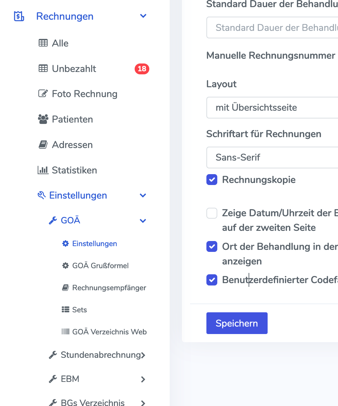Expand the EBM submenu arrow

pyautogui.click(x=143, y=379)
